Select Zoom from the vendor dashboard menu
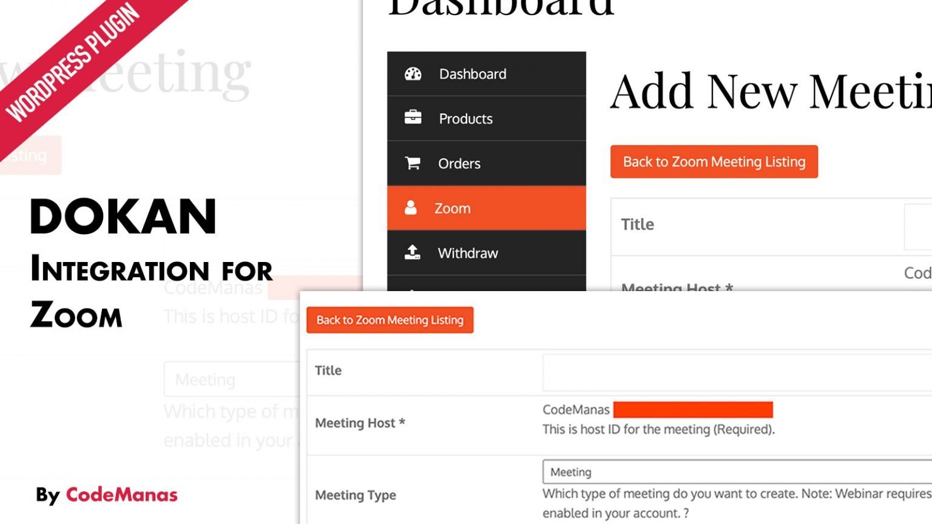 (x=453, y=208)
